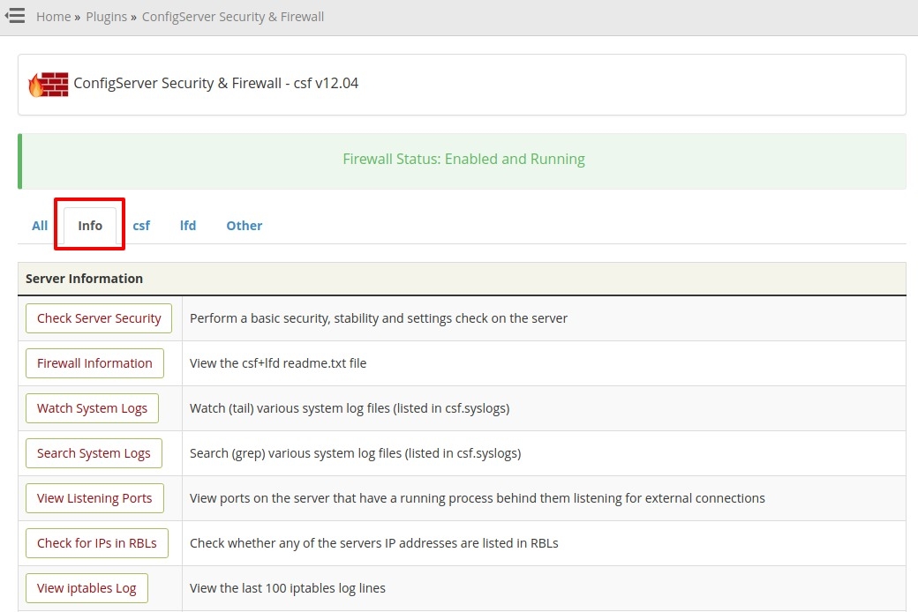Click View Listening Ports button
The height and width of the screenshot is (612, 918).
[x=94, y=498]
